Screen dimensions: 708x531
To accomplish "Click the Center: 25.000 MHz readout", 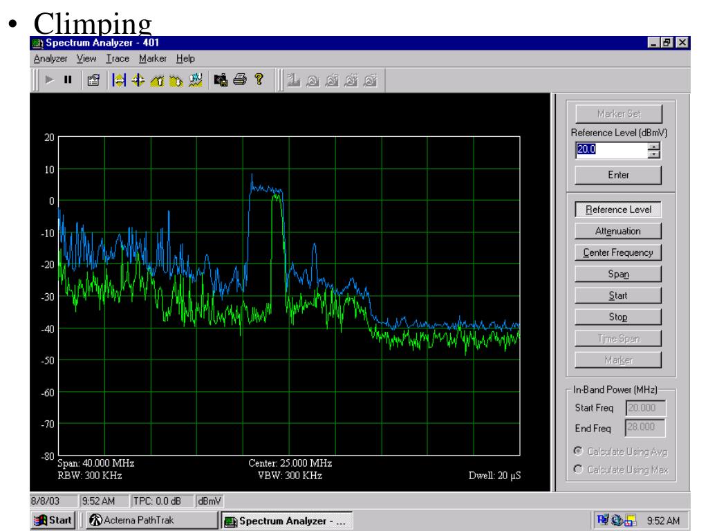I will point(290,463).
